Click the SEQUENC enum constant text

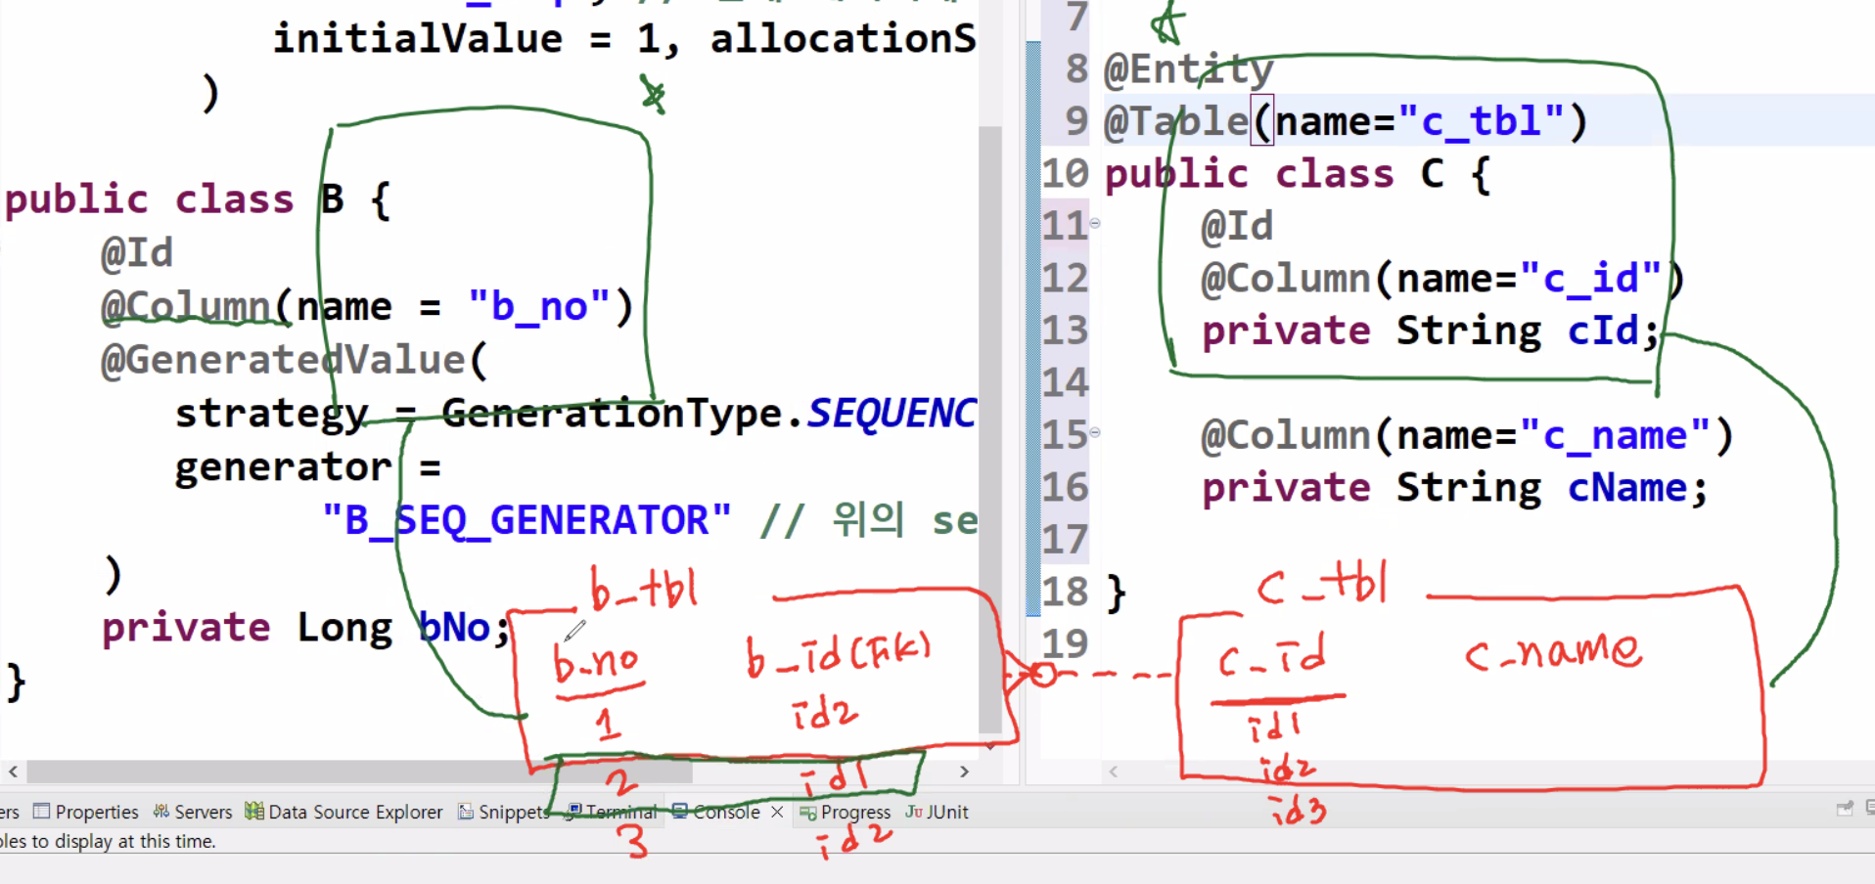[x=892, y=414]
